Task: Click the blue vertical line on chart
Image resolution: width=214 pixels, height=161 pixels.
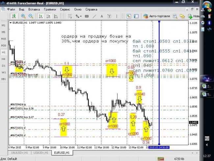Action: click(159, 83)
